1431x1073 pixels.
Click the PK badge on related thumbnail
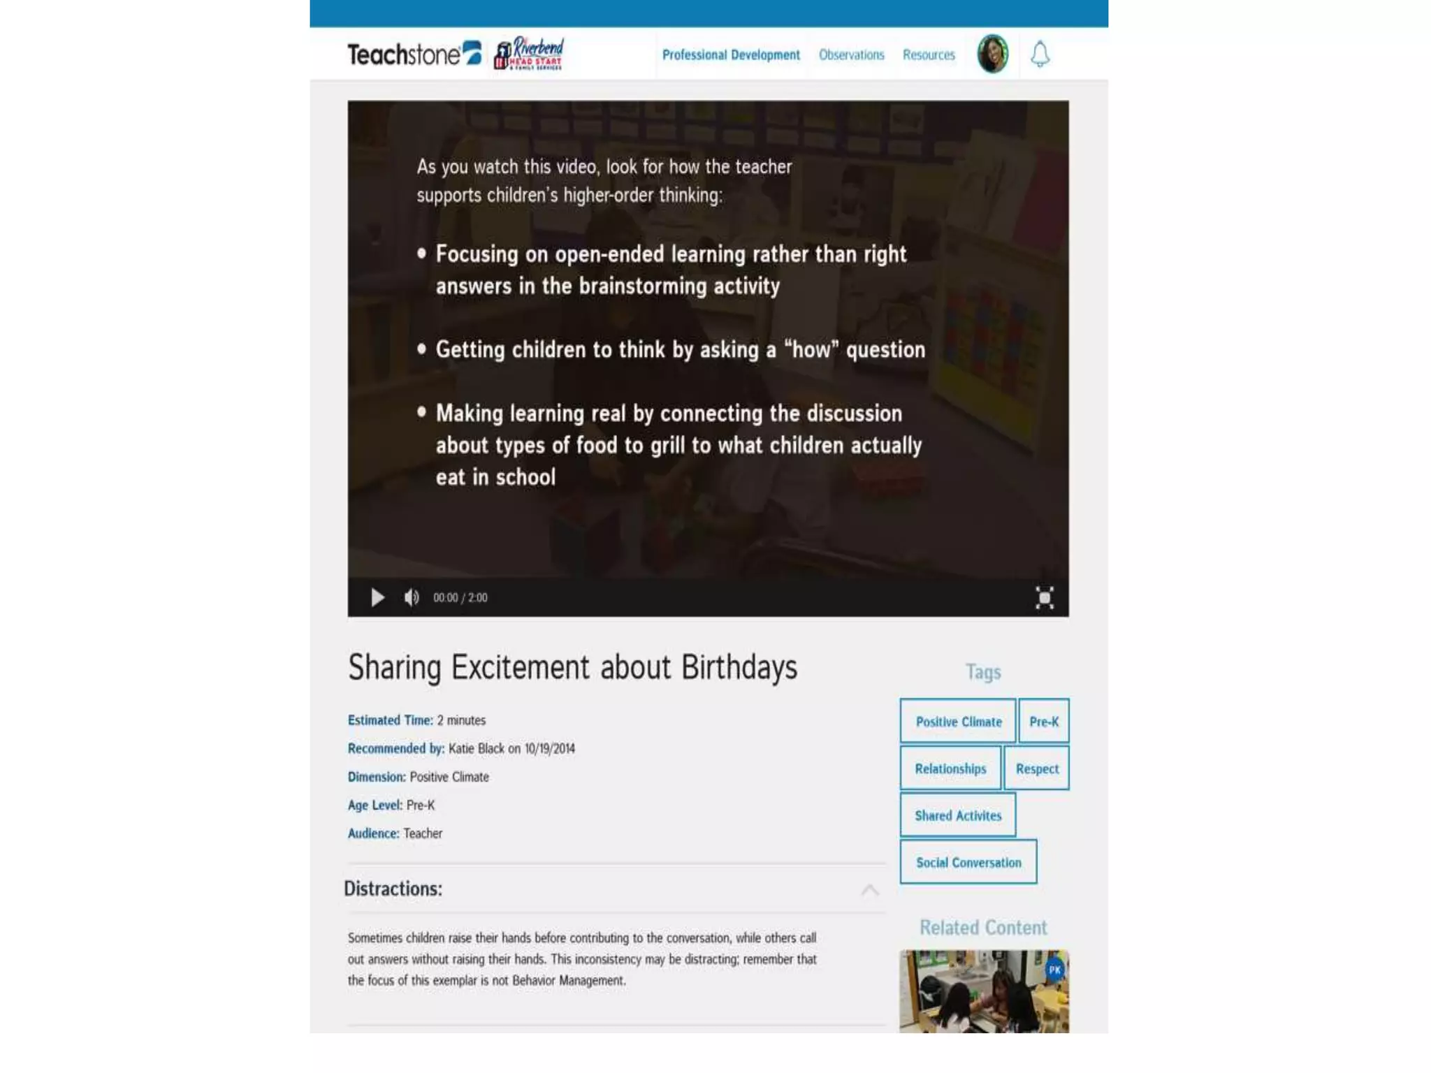tap(1054, 970)
